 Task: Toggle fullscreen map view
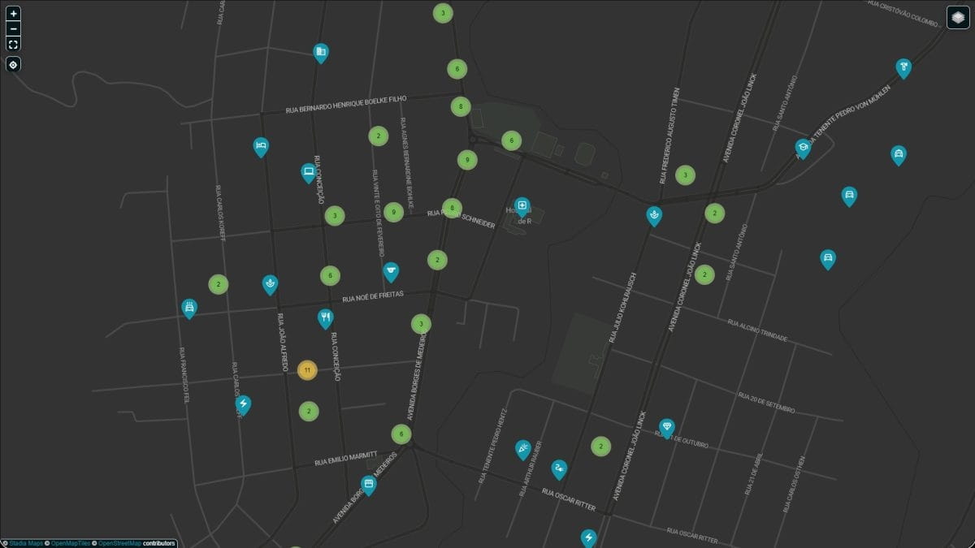(x=13, y=44)
